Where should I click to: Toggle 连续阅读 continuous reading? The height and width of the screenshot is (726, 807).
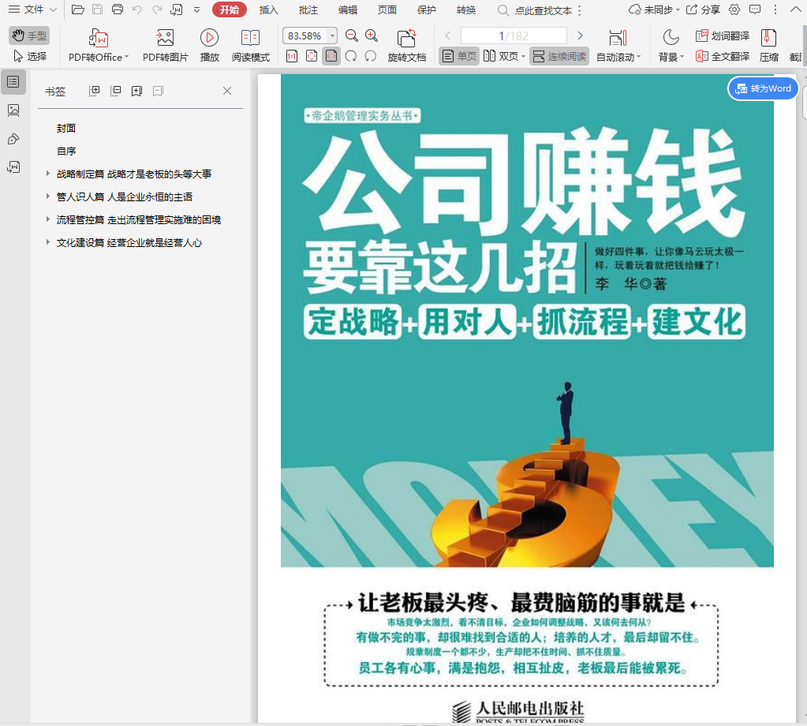[559, 56]
